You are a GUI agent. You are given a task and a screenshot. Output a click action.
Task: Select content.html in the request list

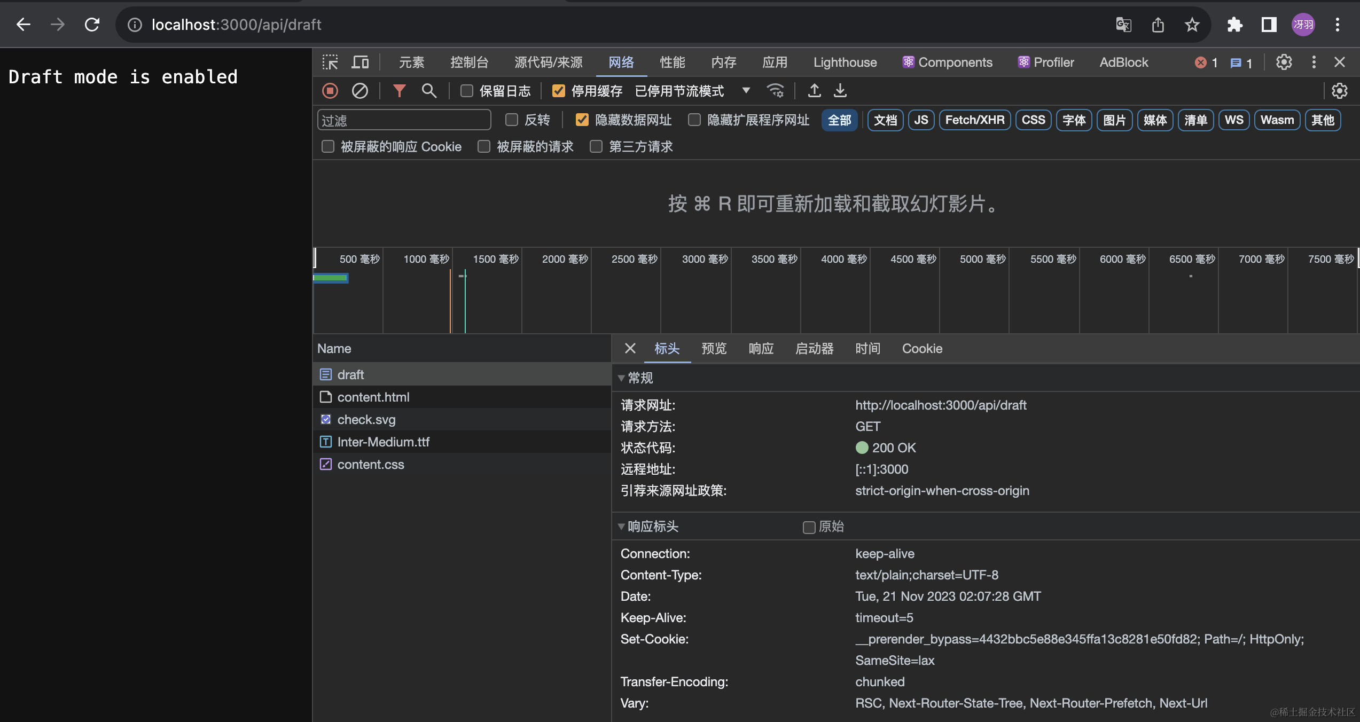[373, 397]
